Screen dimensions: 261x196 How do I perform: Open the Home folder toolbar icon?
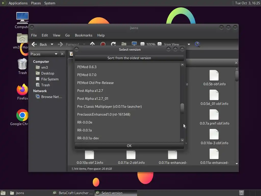coord(124,44)
